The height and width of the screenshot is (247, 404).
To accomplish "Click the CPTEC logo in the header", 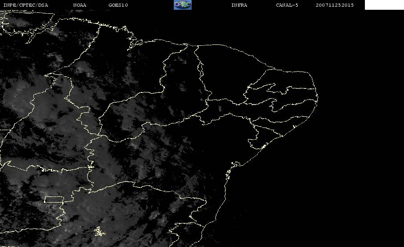I will pyautogui.click(x=182, y=5).
